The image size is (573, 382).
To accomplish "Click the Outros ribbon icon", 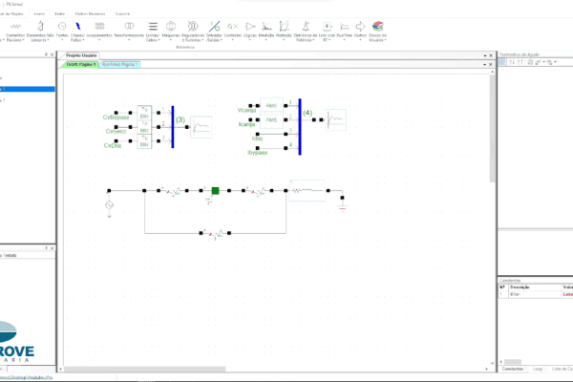I will pyautogui.click(x=358, y=28).
